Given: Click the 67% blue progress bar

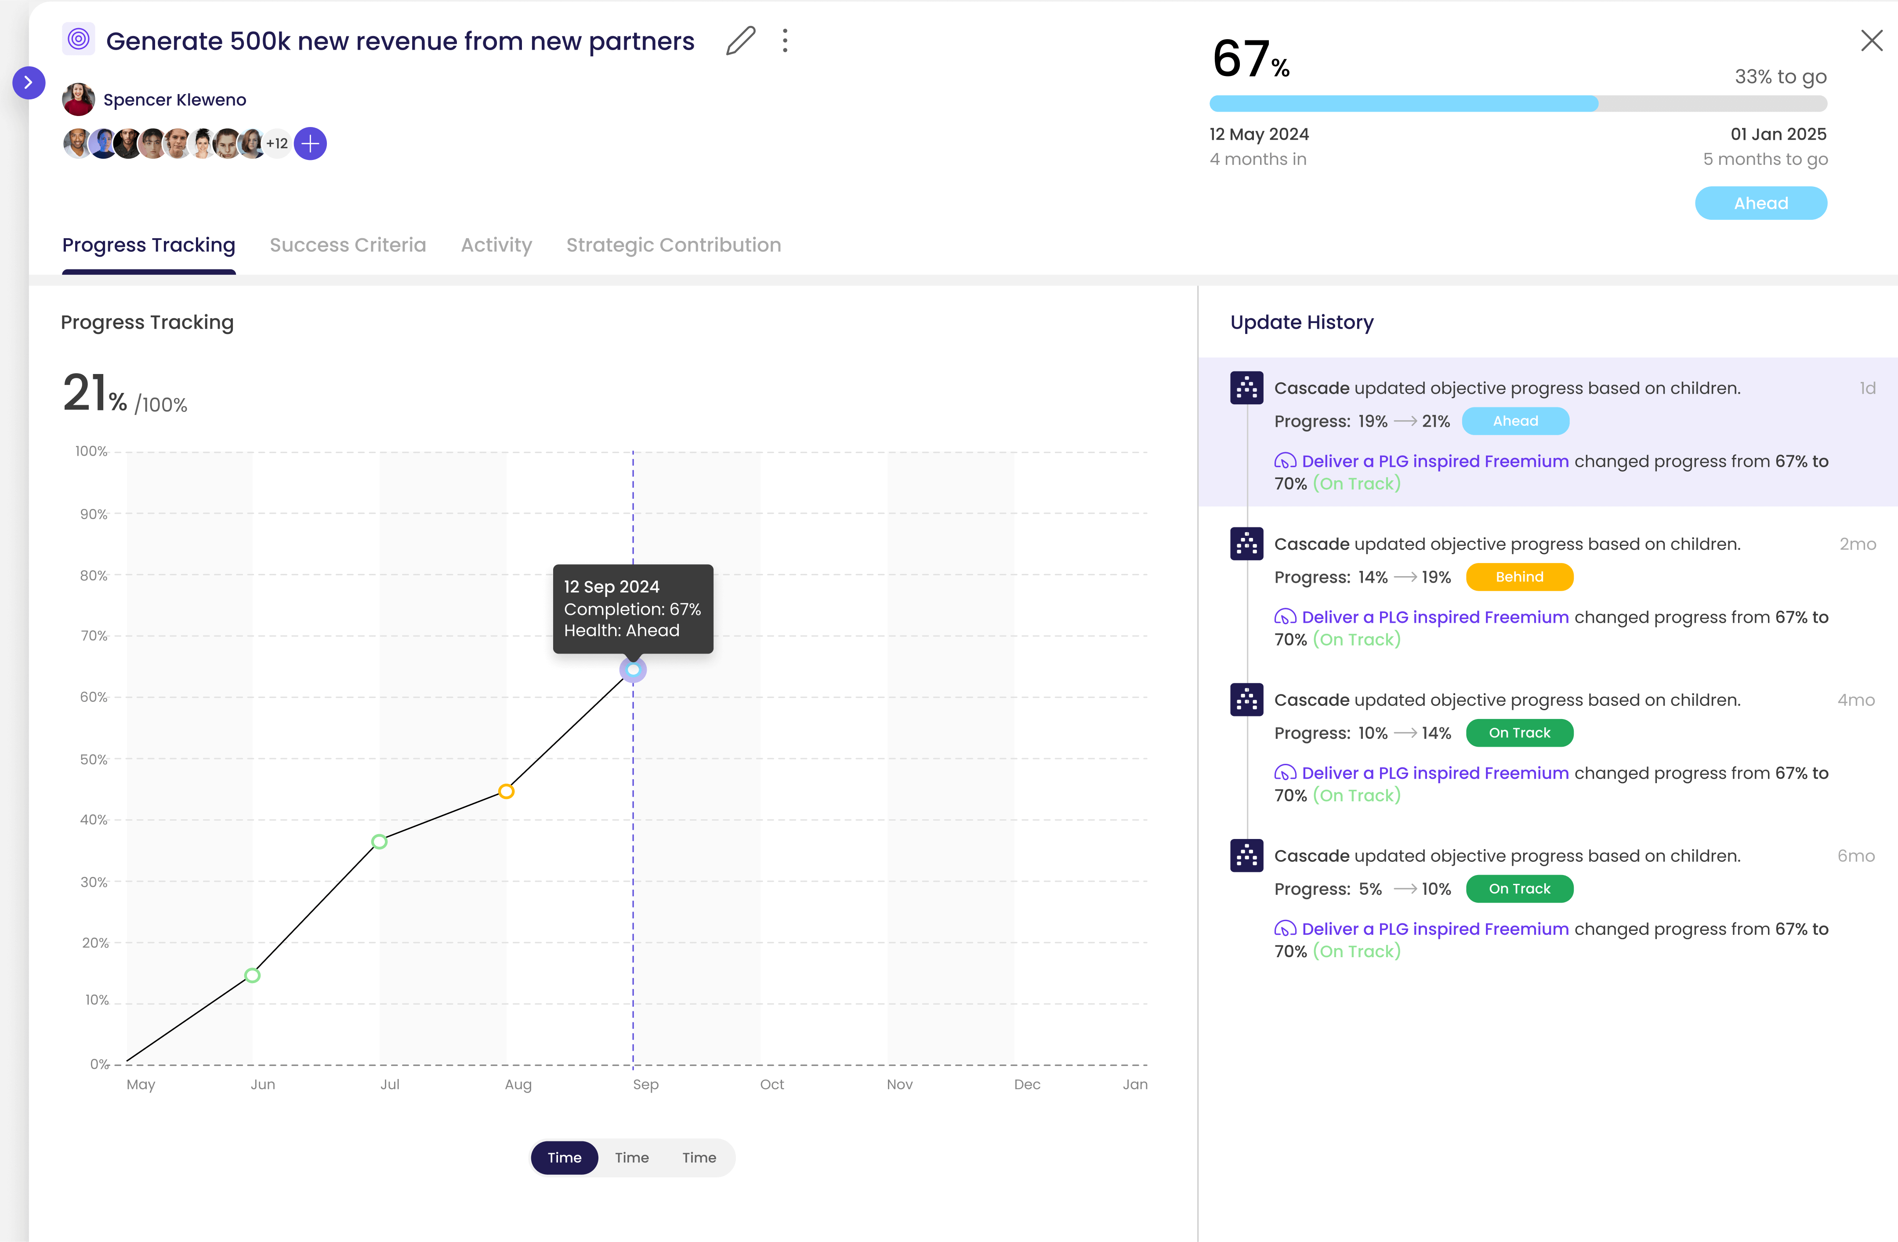Looking at the screenshot, I should point(1404,104).
